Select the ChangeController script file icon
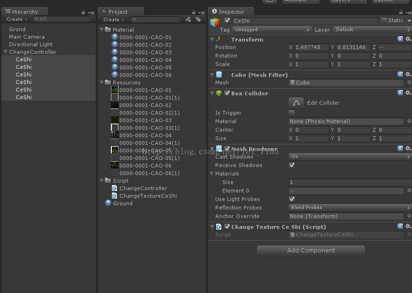This screenshot has height=293, width=412. [x=115, y=188]
